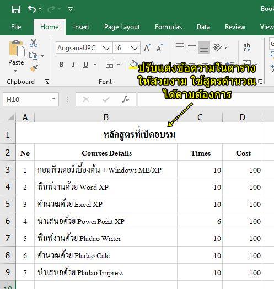Viewport: 274px width, 289px height.
Task: Save the workbook with the floppy icon
Action: [16, 9]
